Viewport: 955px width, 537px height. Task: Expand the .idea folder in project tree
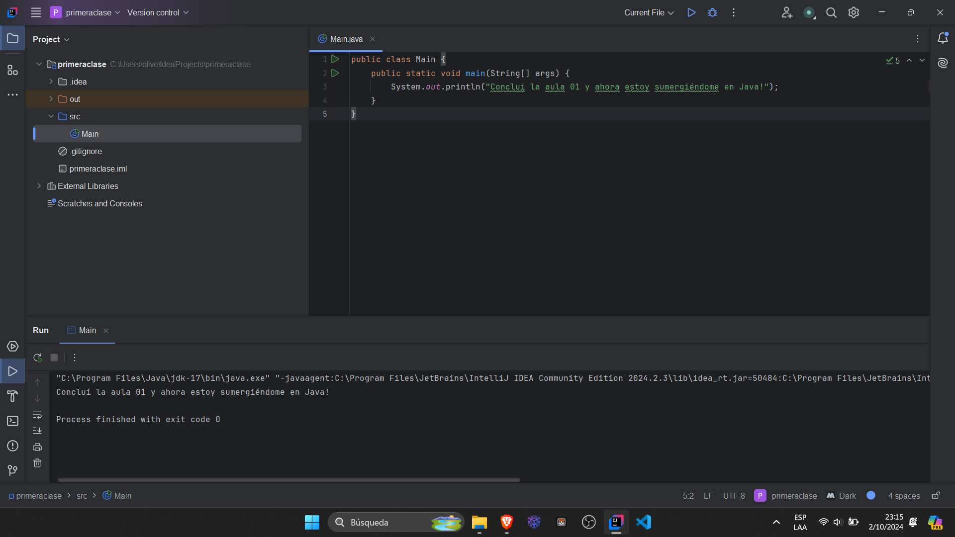(x=51, y=82)
